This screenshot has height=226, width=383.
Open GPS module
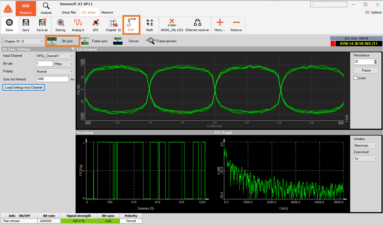(95, 25)
